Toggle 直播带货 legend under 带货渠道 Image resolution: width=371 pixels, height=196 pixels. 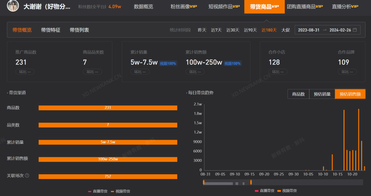click(x=98, y=191)
